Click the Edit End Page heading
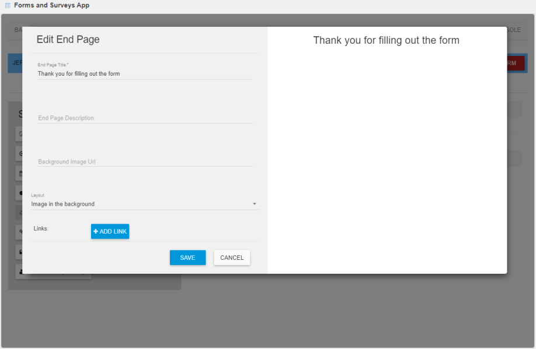Image resolution: width=536 pixels, height=349 pixels. pos(68,40)
